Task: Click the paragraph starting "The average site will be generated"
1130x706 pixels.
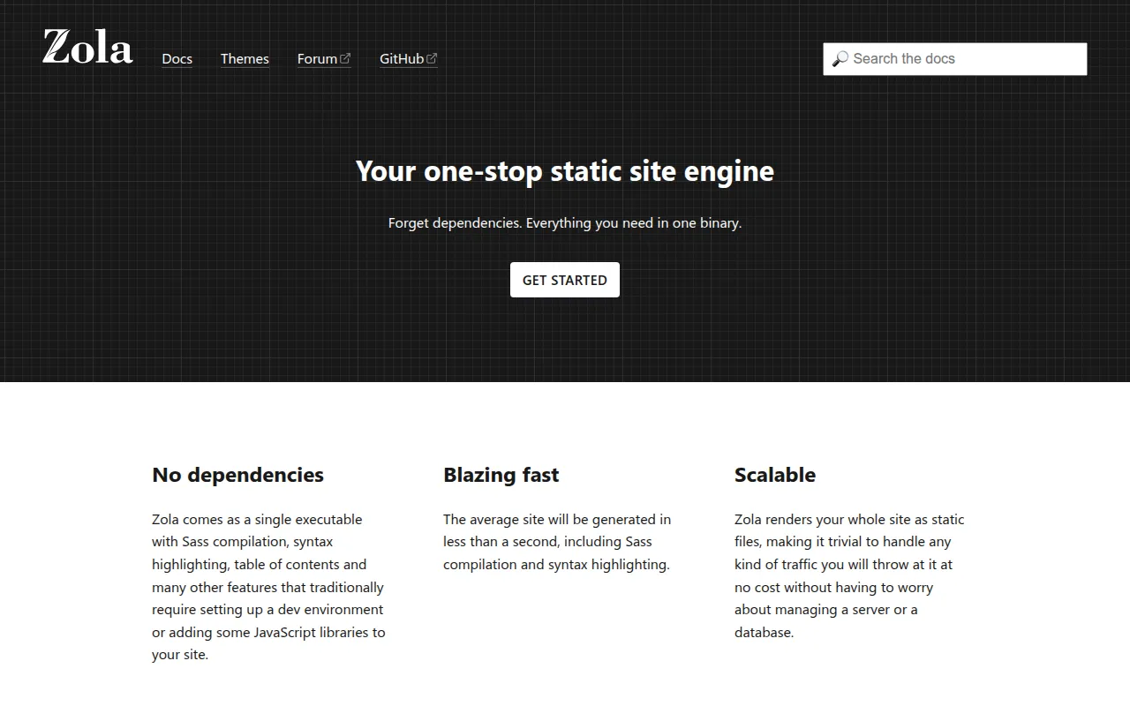Action: pos(557,542)
